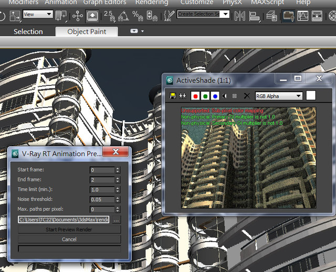Click Start Preview Render button
Viewport: 336px width, 272px height.
tap(69, 230)
